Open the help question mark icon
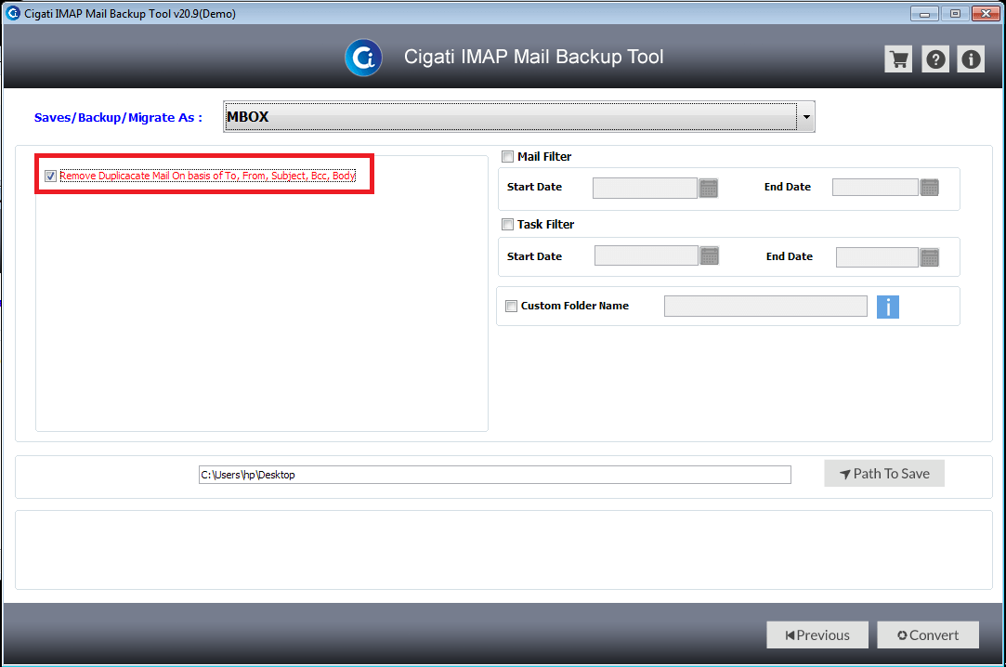This screenshot has width=1006, height=667. tap(935, 59)
